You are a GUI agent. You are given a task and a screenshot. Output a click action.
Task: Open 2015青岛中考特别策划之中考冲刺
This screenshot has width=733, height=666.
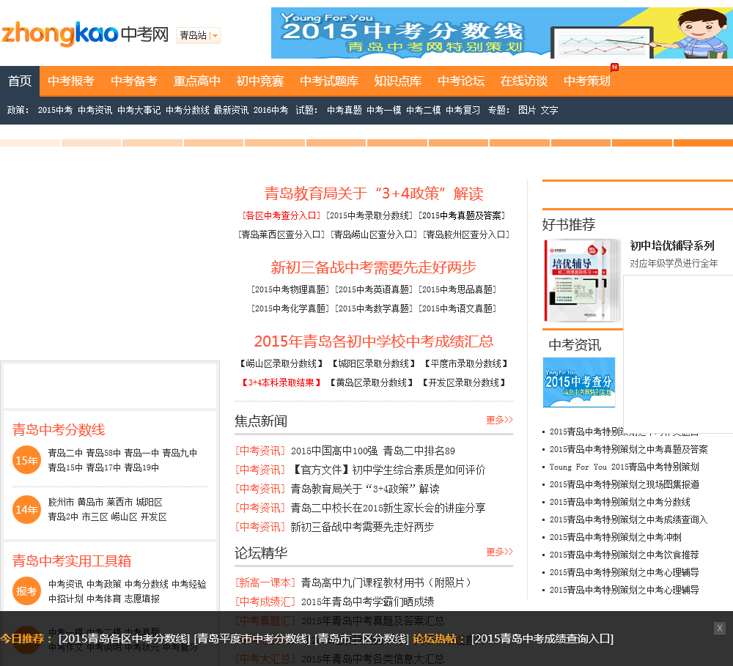615,538
